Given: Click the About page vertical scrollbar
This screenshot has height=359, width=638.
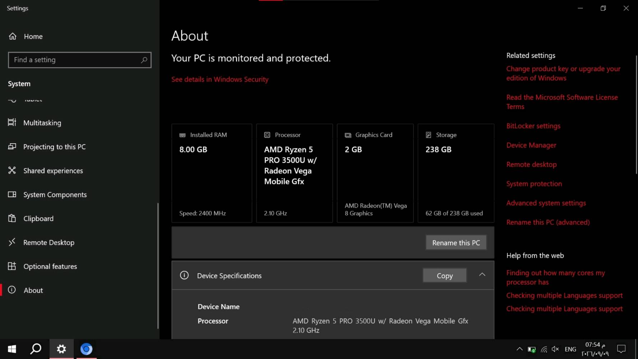Looking at the screenshot, I should [x=636, y=115].
